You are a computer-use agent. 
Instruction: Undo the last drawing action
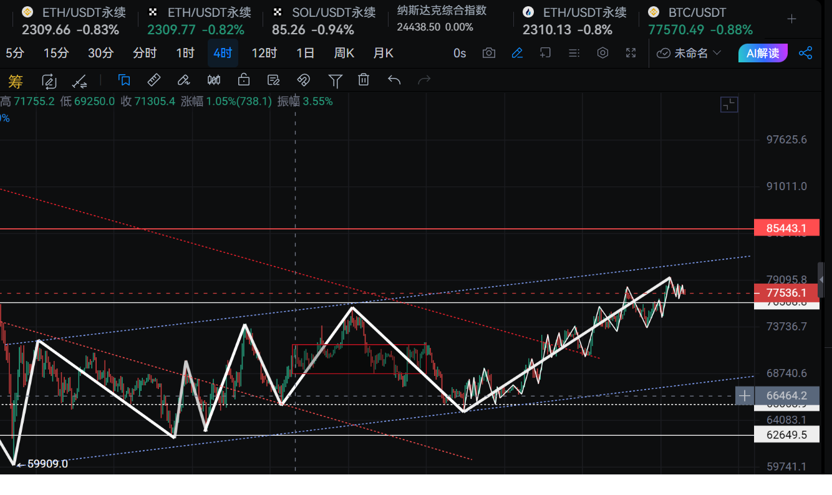pyautogui.click(x=394, y=80)
